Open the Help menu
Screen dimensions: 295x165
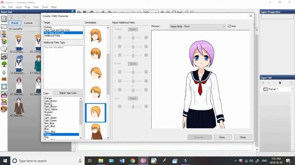[53, 7]
